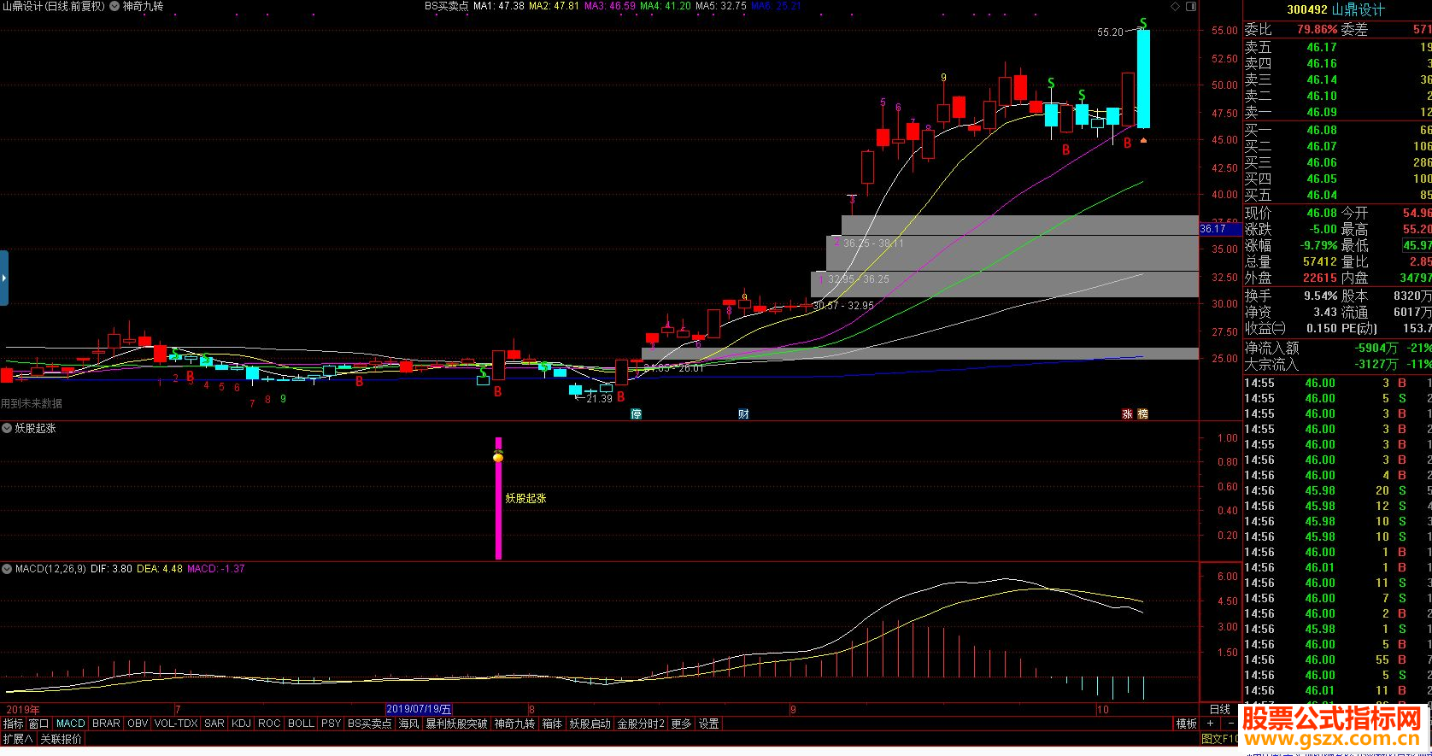Click the 涨幅 -9.79% value

(1318, 245)
